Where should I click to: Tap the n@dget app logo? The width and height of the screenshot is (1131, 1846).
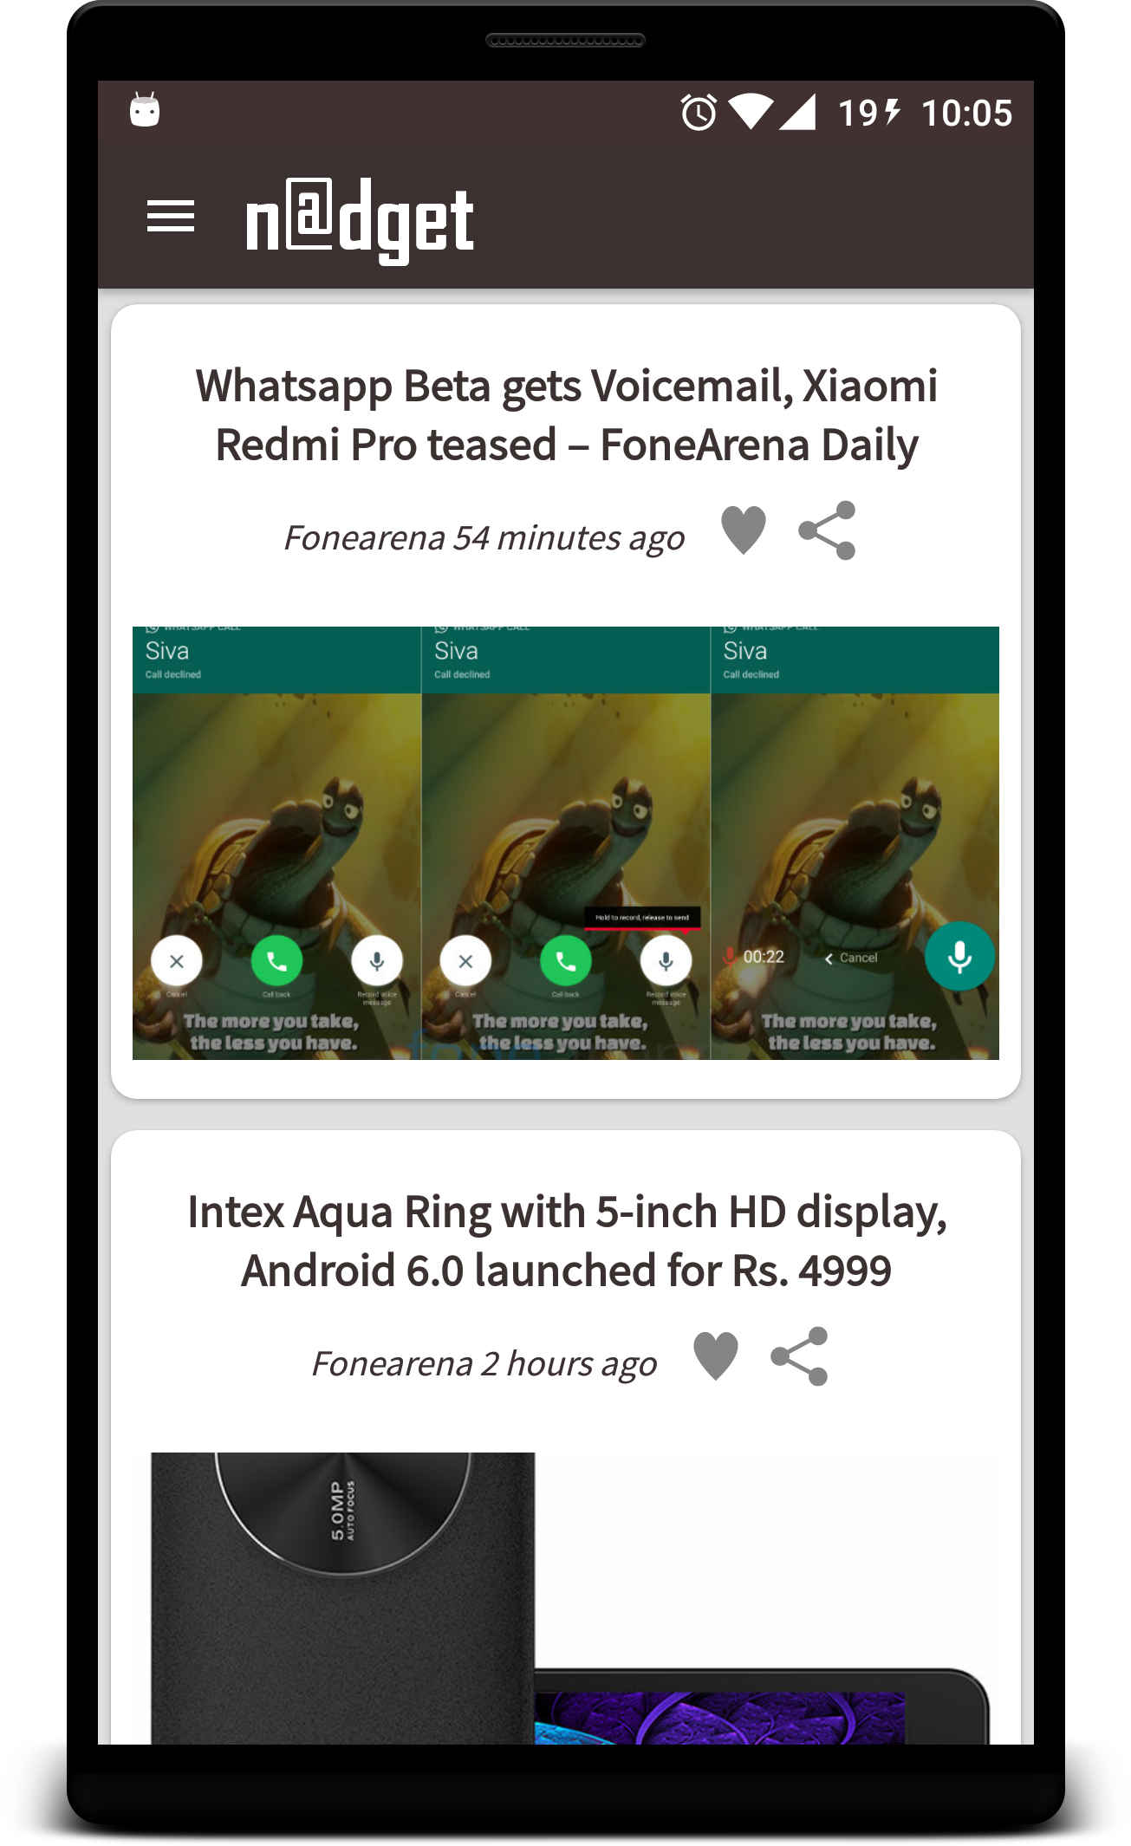360,221
